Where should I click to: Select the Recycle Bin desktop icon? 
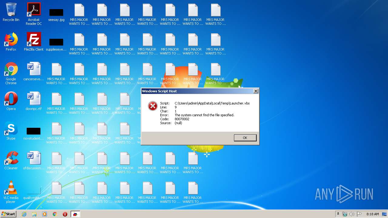click(x=11, y=12)
